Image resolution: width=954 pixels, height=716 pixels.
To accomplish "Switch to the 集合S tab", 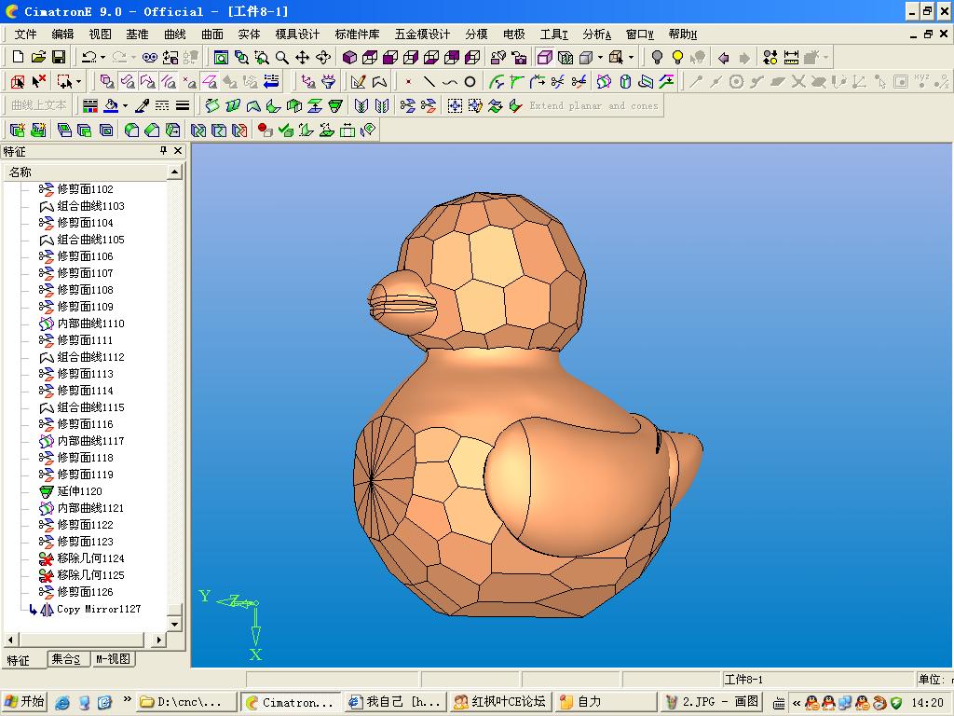I will 66,659.
